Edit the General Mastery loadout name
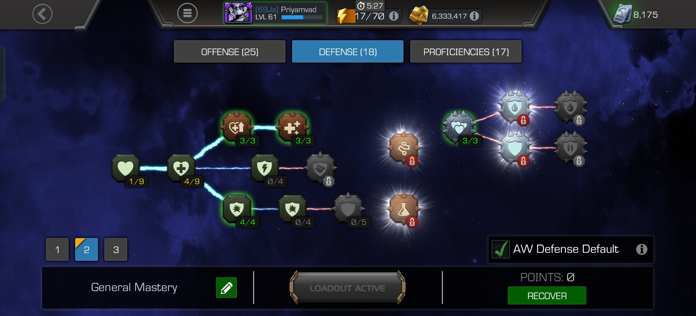The height and width of the screenshot is (316, 696). [226, 288]
